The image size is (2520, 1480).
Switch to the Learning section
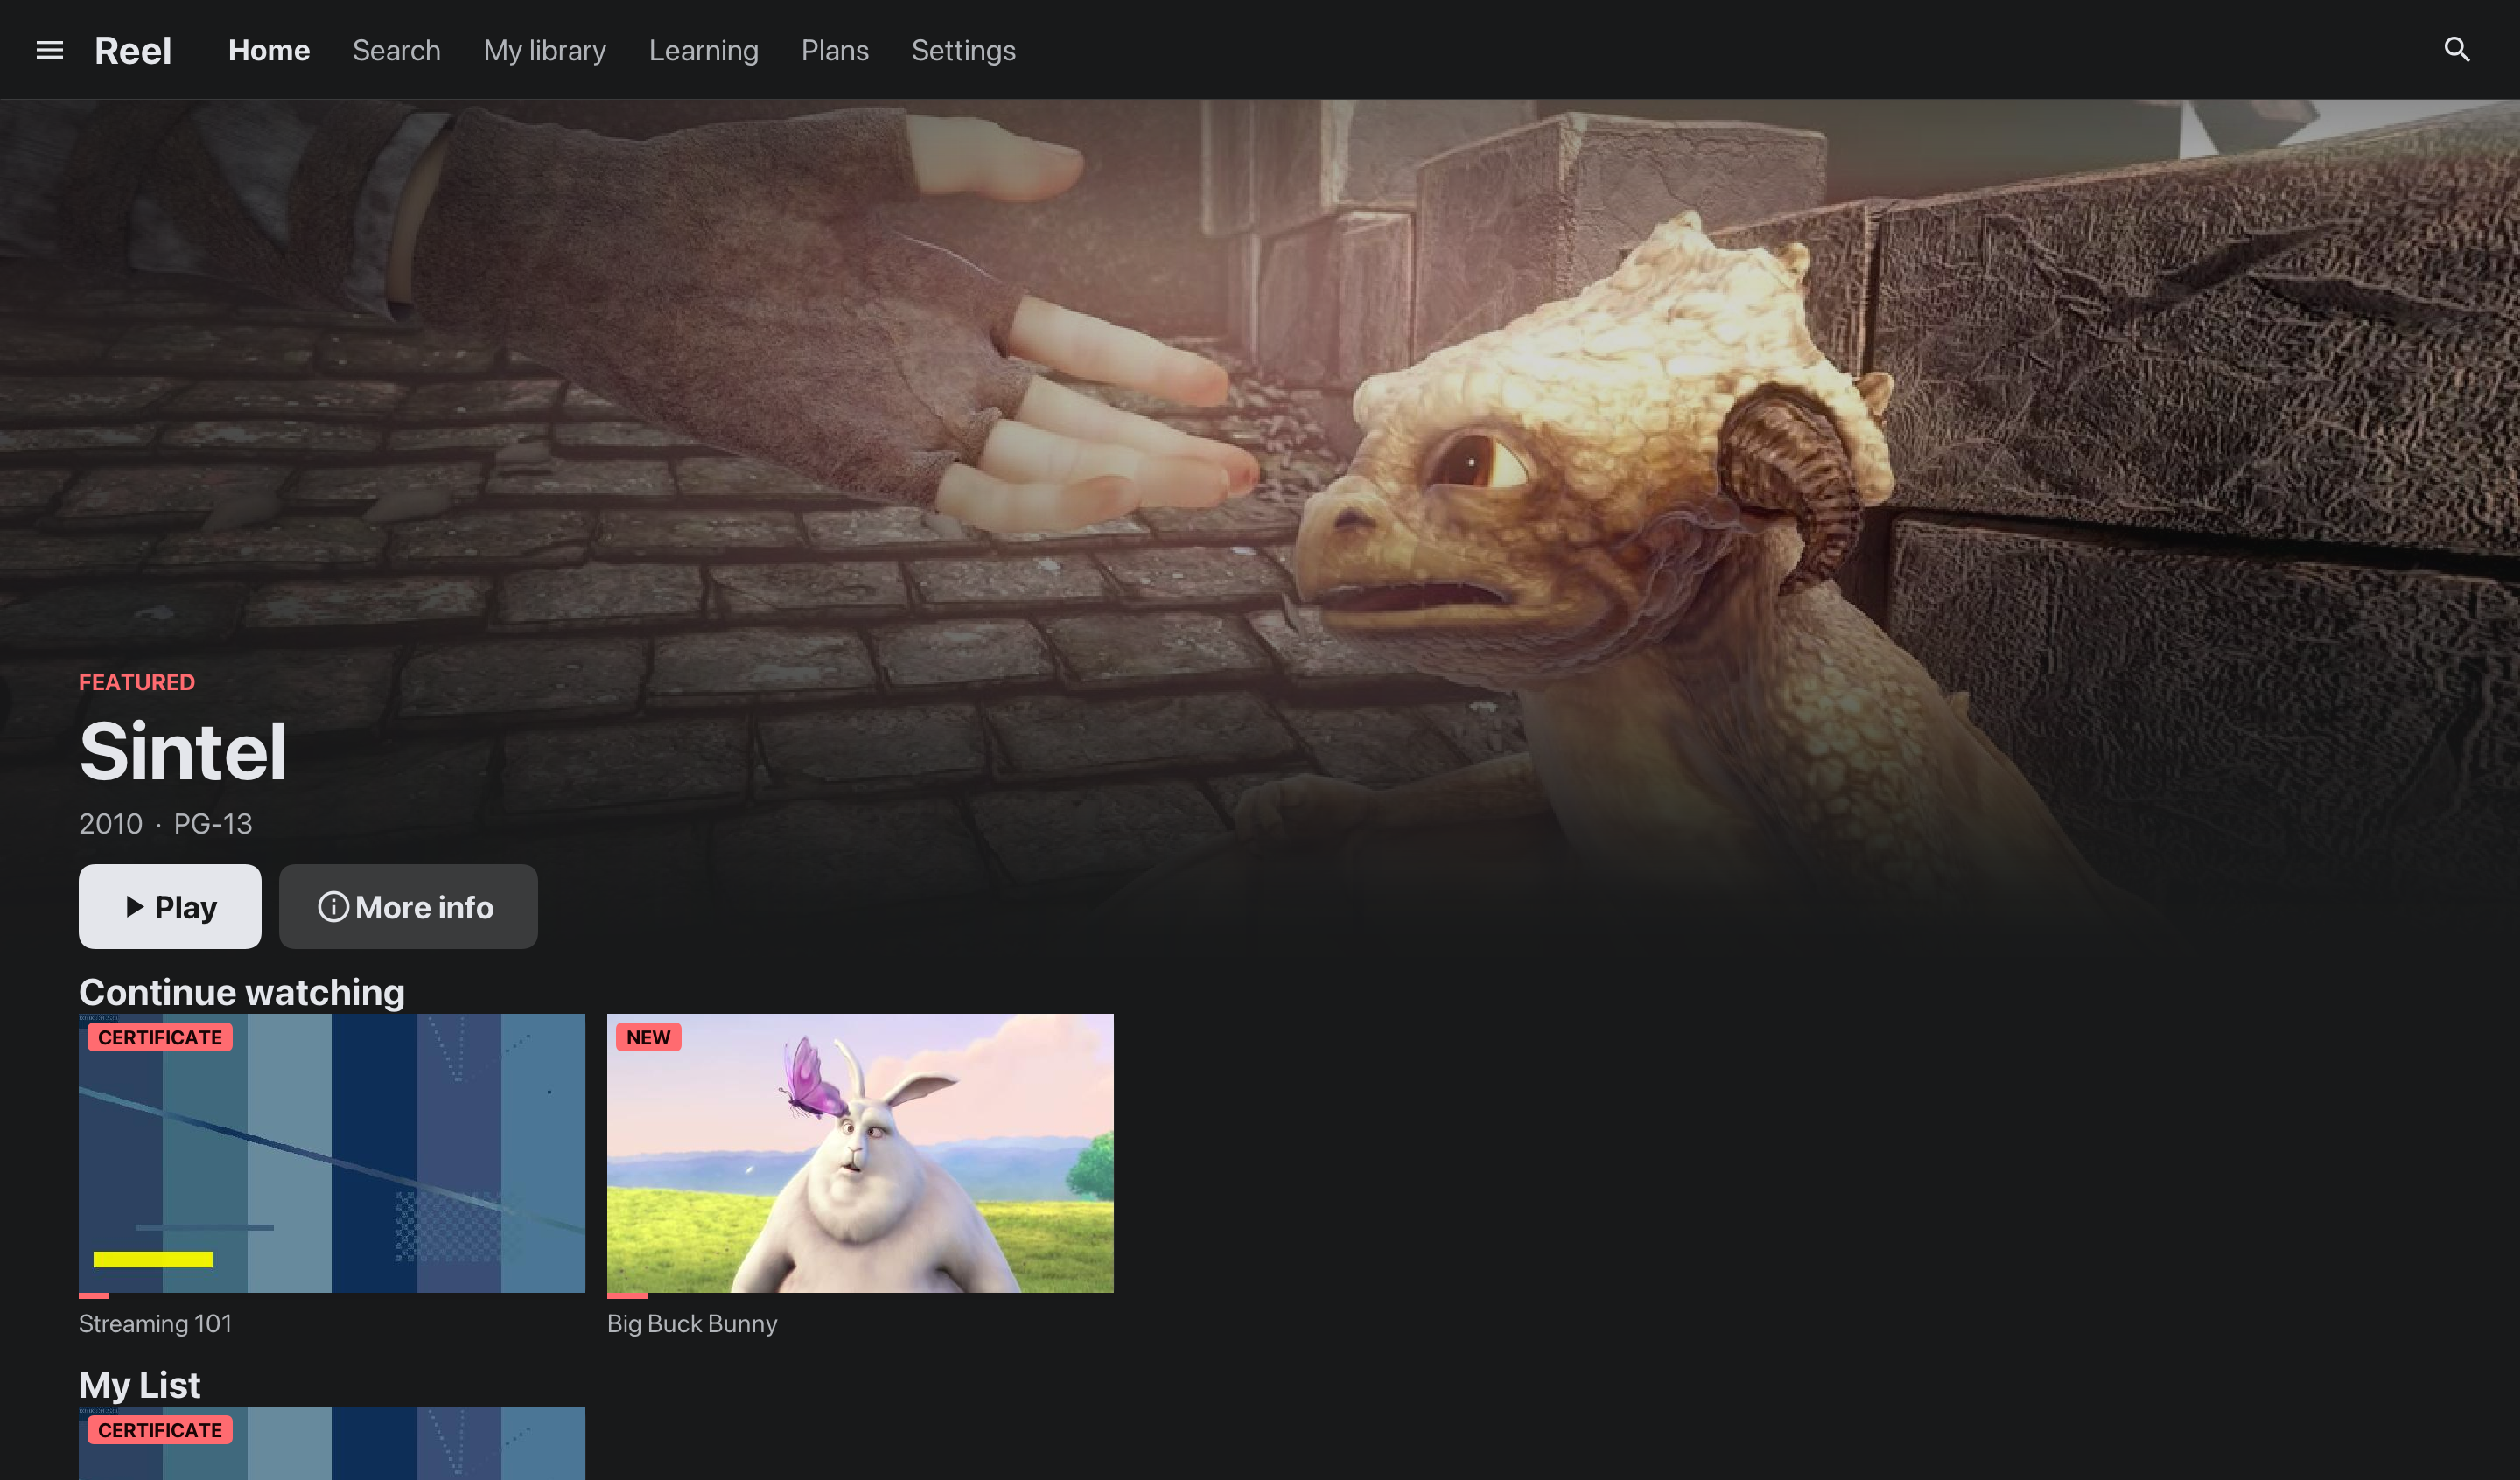coord(704,50)
